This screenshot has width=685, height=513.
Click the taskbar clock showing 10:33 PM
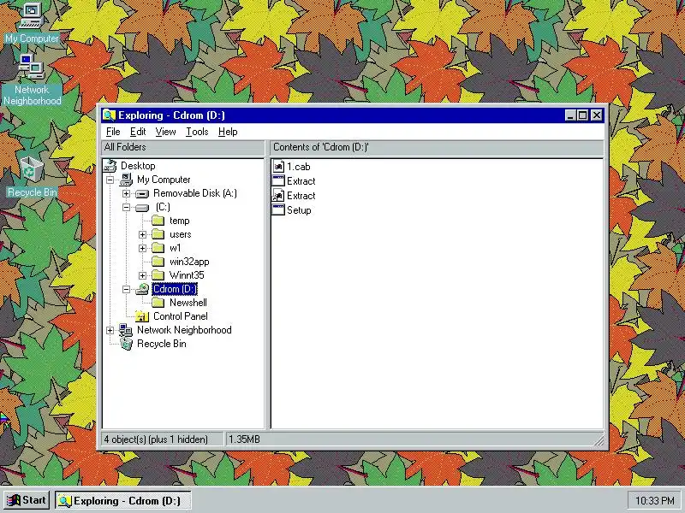pos(654,500)
